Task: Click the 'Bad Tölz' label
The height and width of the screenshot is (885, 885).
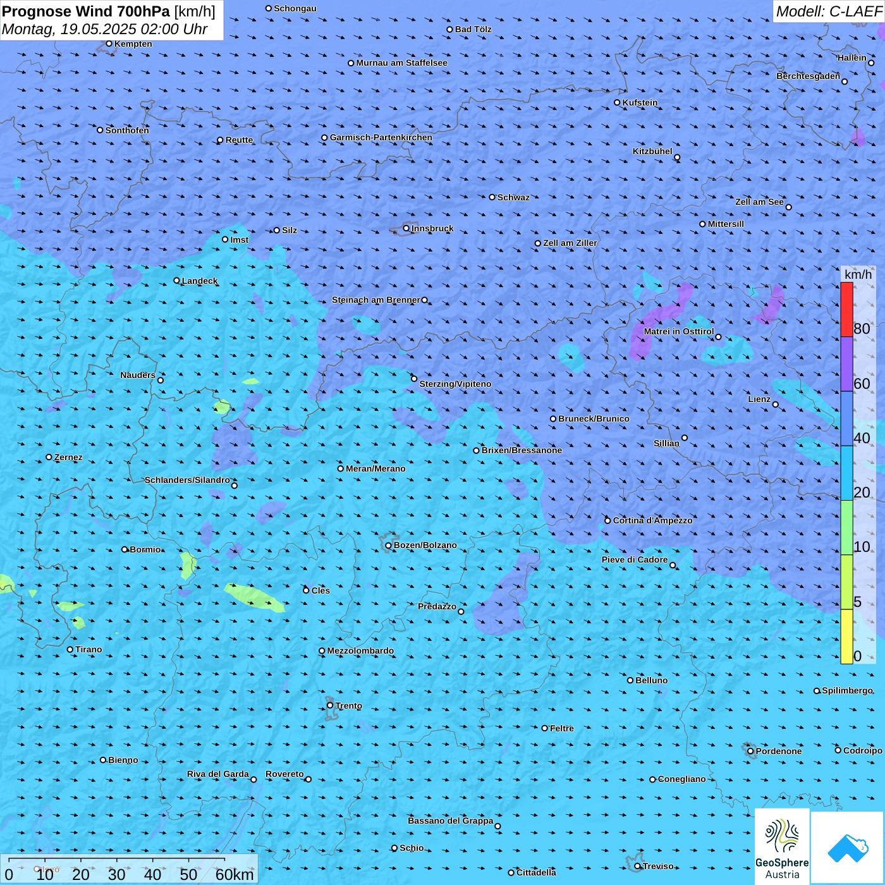Action: [473, 29]
